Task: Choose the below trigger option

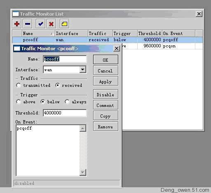Action: [43, 102]
